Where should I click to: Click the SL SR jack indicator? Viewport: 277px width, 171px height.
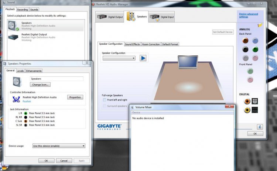click(x=25, y=125)
